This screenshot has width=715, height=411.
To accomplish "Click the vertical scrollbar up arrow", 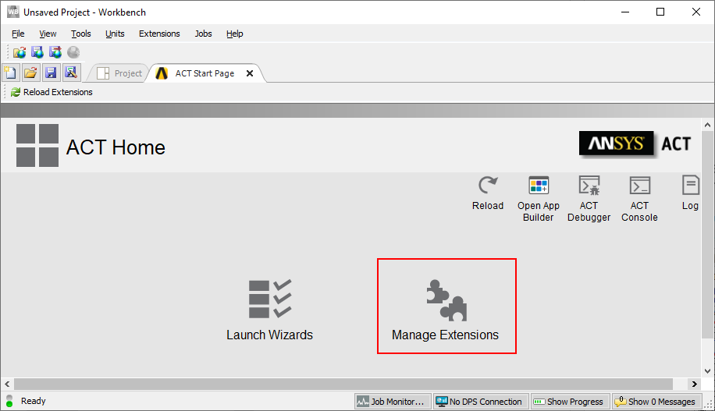I will pyautogui.click(x=707, y=125).
